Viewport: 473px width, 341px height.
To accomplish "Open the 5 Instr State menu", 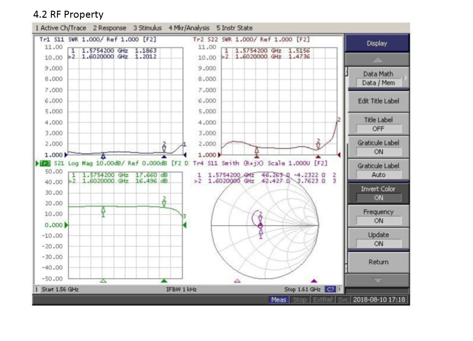I will [x=234, y=28].
